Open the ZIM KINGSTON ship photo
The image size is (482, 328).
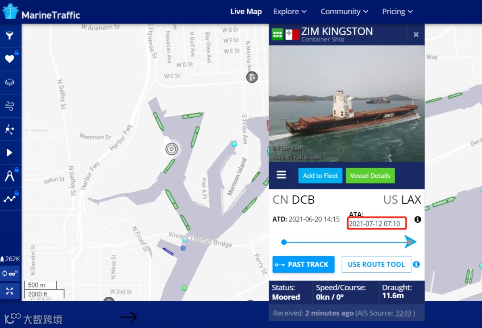pyautogui.click(x=347, y=104)
